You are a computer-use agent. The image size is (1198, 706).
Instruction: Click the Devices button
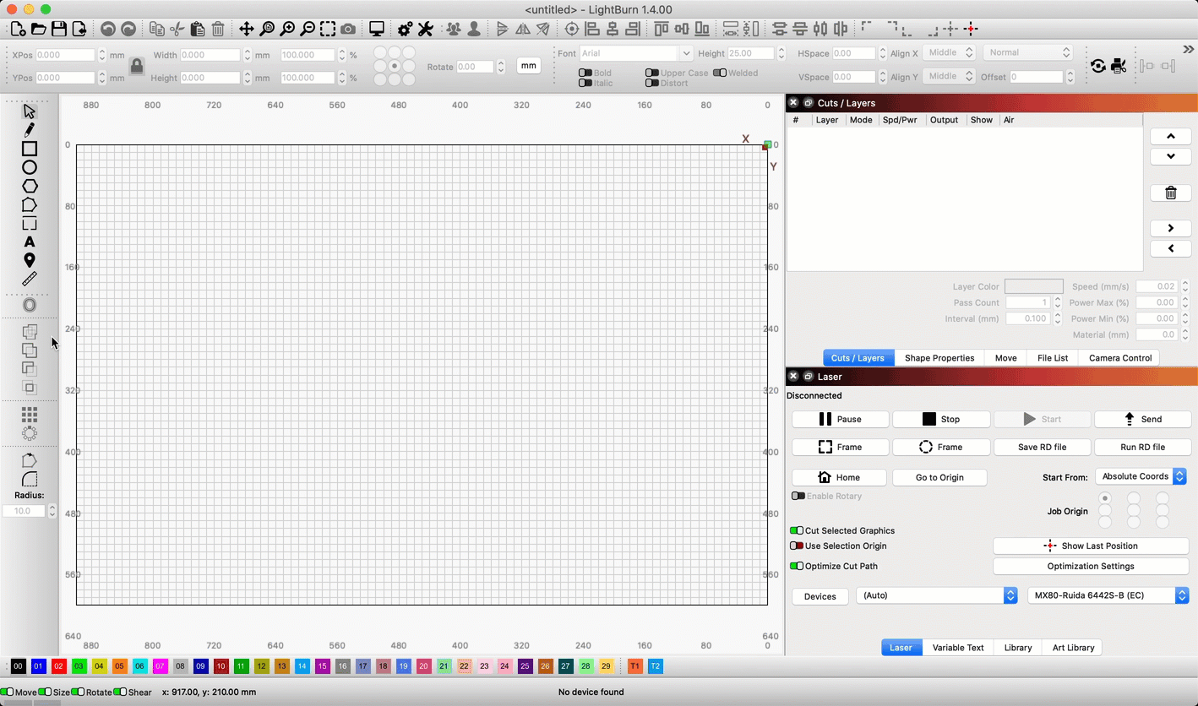click(820, 596)
